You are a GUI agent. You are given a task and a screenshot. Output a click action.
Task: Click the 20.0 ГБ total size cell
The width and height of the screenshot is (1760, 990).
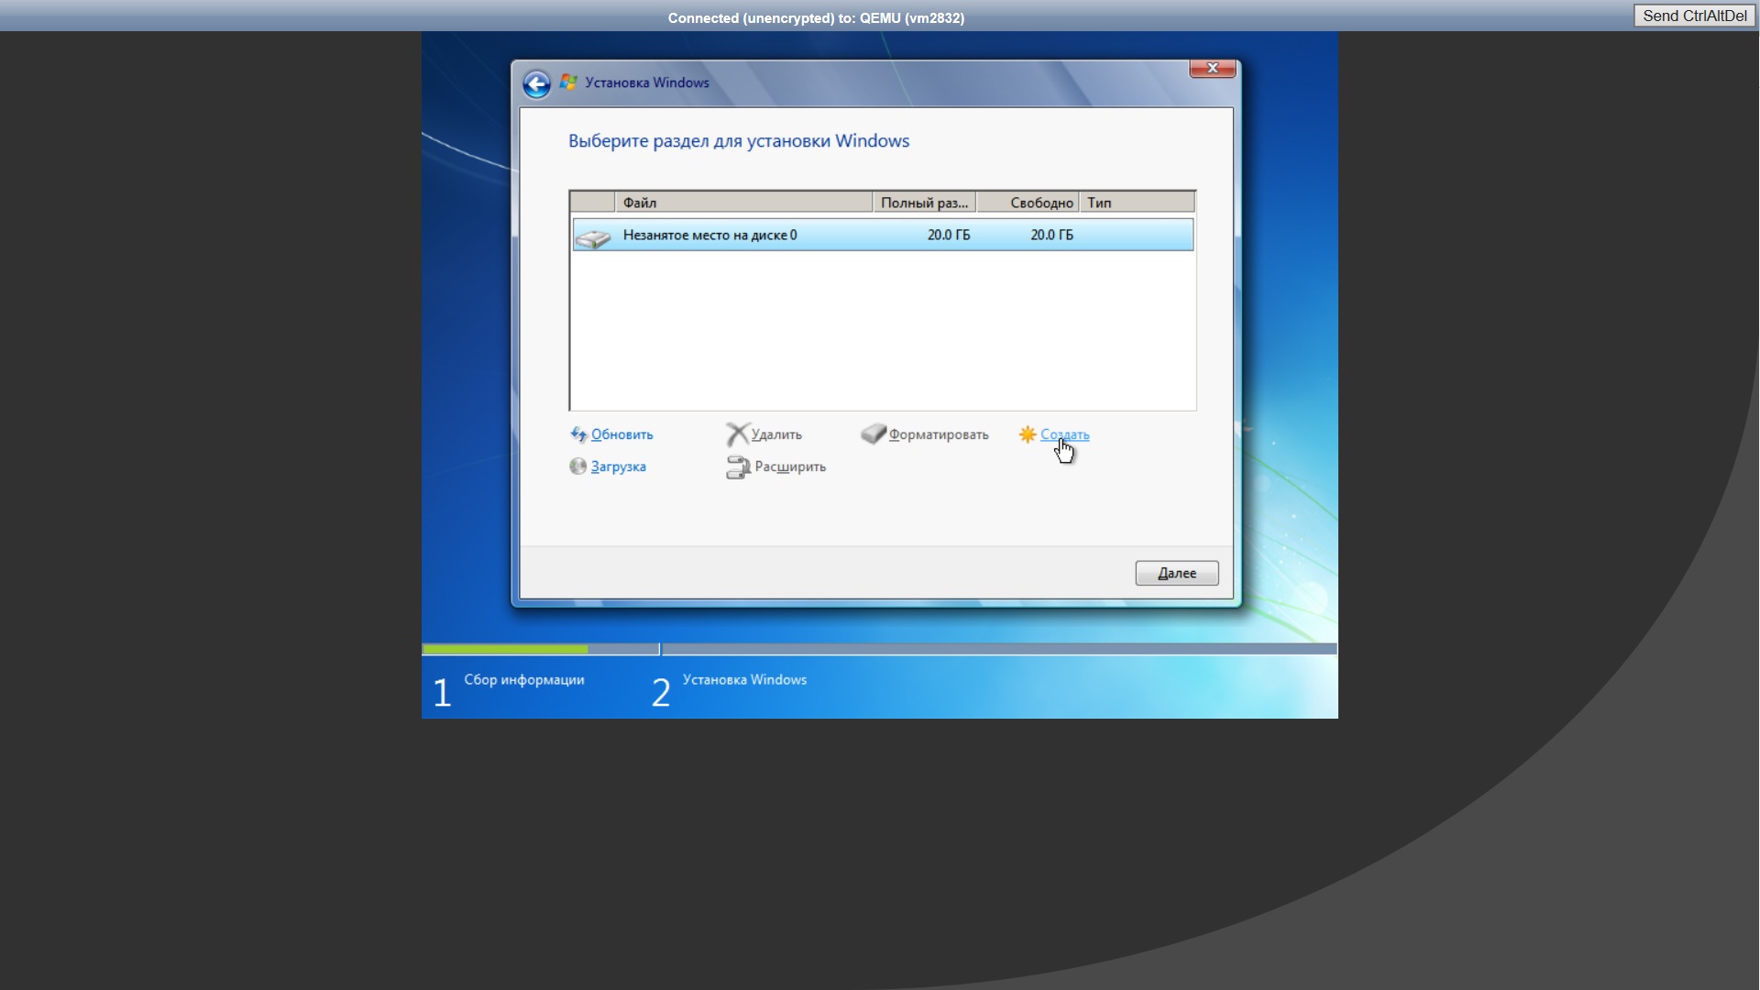949,235
